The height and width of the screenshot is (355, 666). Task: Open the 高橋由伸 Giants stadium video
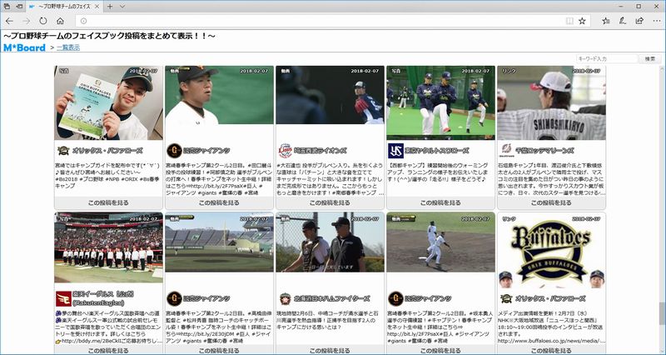click(x=219, y=242)
